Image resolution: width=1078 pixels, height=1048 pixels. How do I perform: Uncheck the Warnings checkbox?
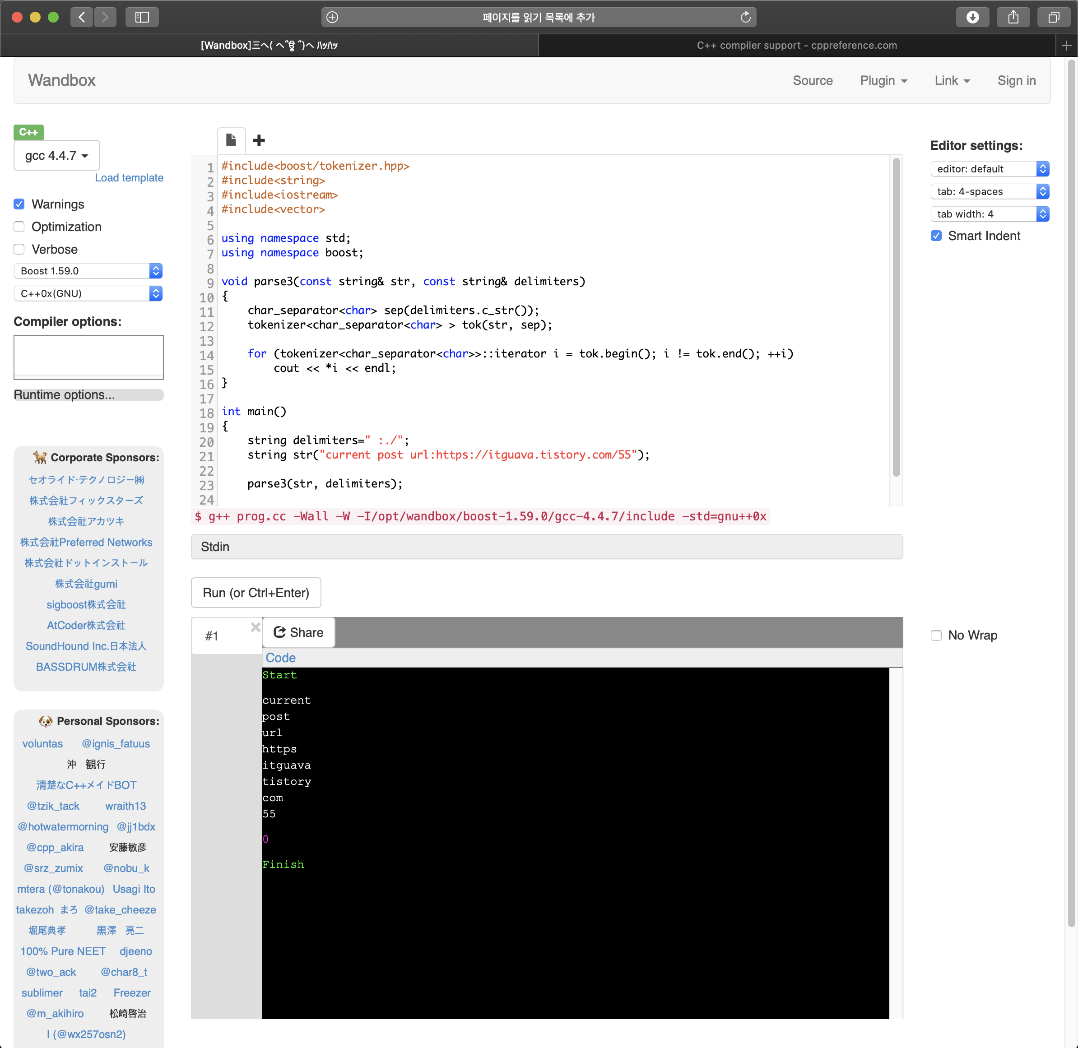[19, 204]
